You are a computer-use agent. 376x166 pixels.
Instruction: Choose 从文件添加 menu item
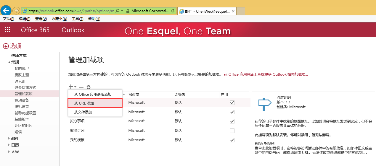(x=95, y=112)
